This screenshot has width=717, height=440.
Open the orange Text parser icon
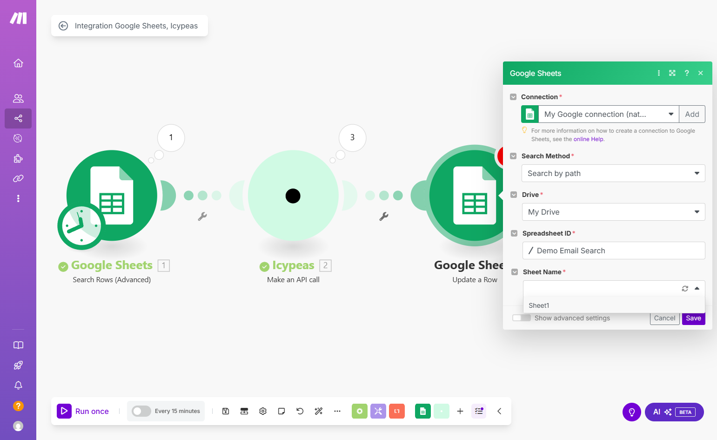coord(397,411)
